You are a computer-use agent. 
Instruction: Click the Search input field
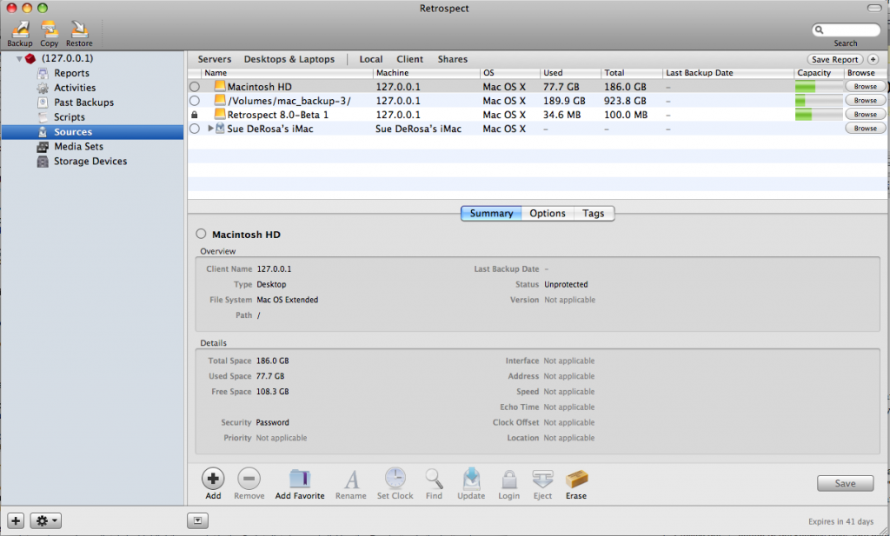tap(846, 30)
